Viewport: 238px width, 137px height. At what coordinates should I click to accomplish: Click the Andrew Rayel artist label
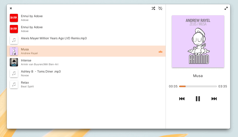29,53
